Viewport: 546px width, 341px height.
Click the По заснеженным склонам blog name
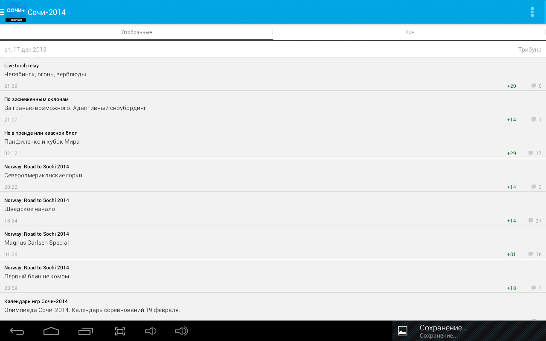tap(36, 99)
